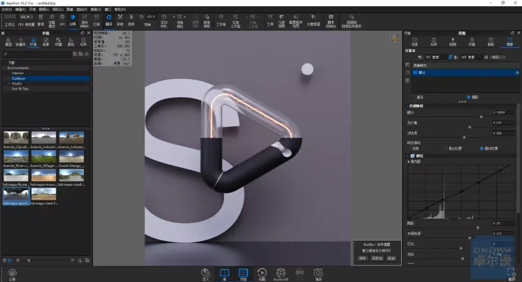Open the 导入 import icon in bottom bar

(206, 274)
